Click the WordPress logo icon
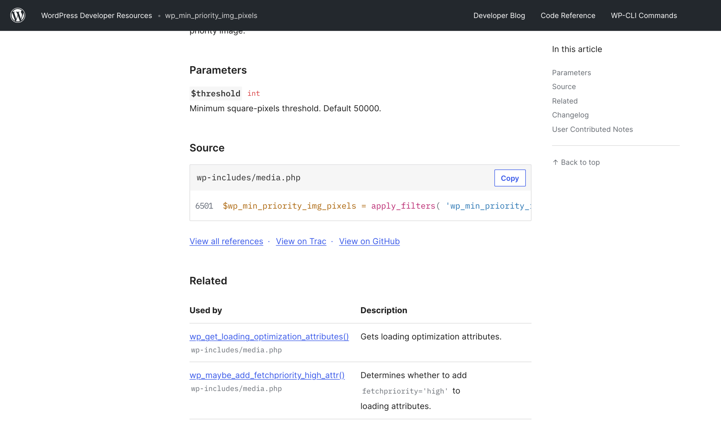Image resolution: width=721 pixels, height=443 pixels. [x=18, y=15]
